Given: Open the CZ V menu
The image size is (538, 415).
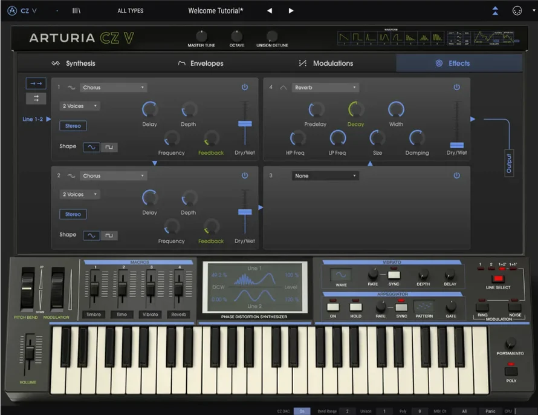Looking at the screenshot, I should coord(28,11).
